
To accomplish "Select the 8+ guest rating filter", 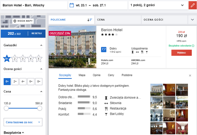I will [x=39, y=81].
